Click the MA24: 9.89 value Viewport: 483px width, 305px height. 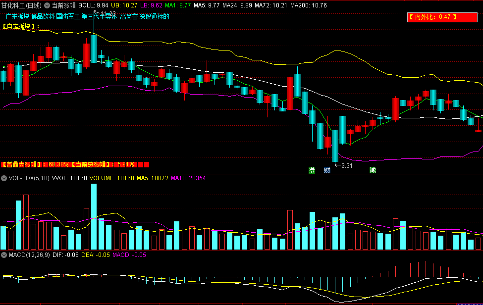(x=237, y=5)
